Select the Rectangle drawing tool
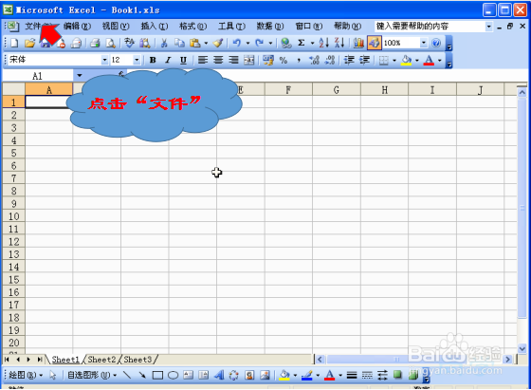 click(x=157, y=375)
